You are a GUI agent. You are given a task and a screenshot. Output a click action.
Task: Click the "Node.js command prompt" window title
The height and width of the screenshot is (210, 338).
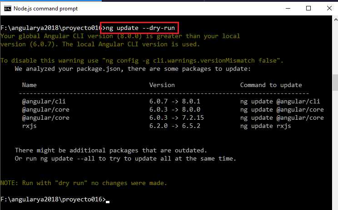point(45,9)
